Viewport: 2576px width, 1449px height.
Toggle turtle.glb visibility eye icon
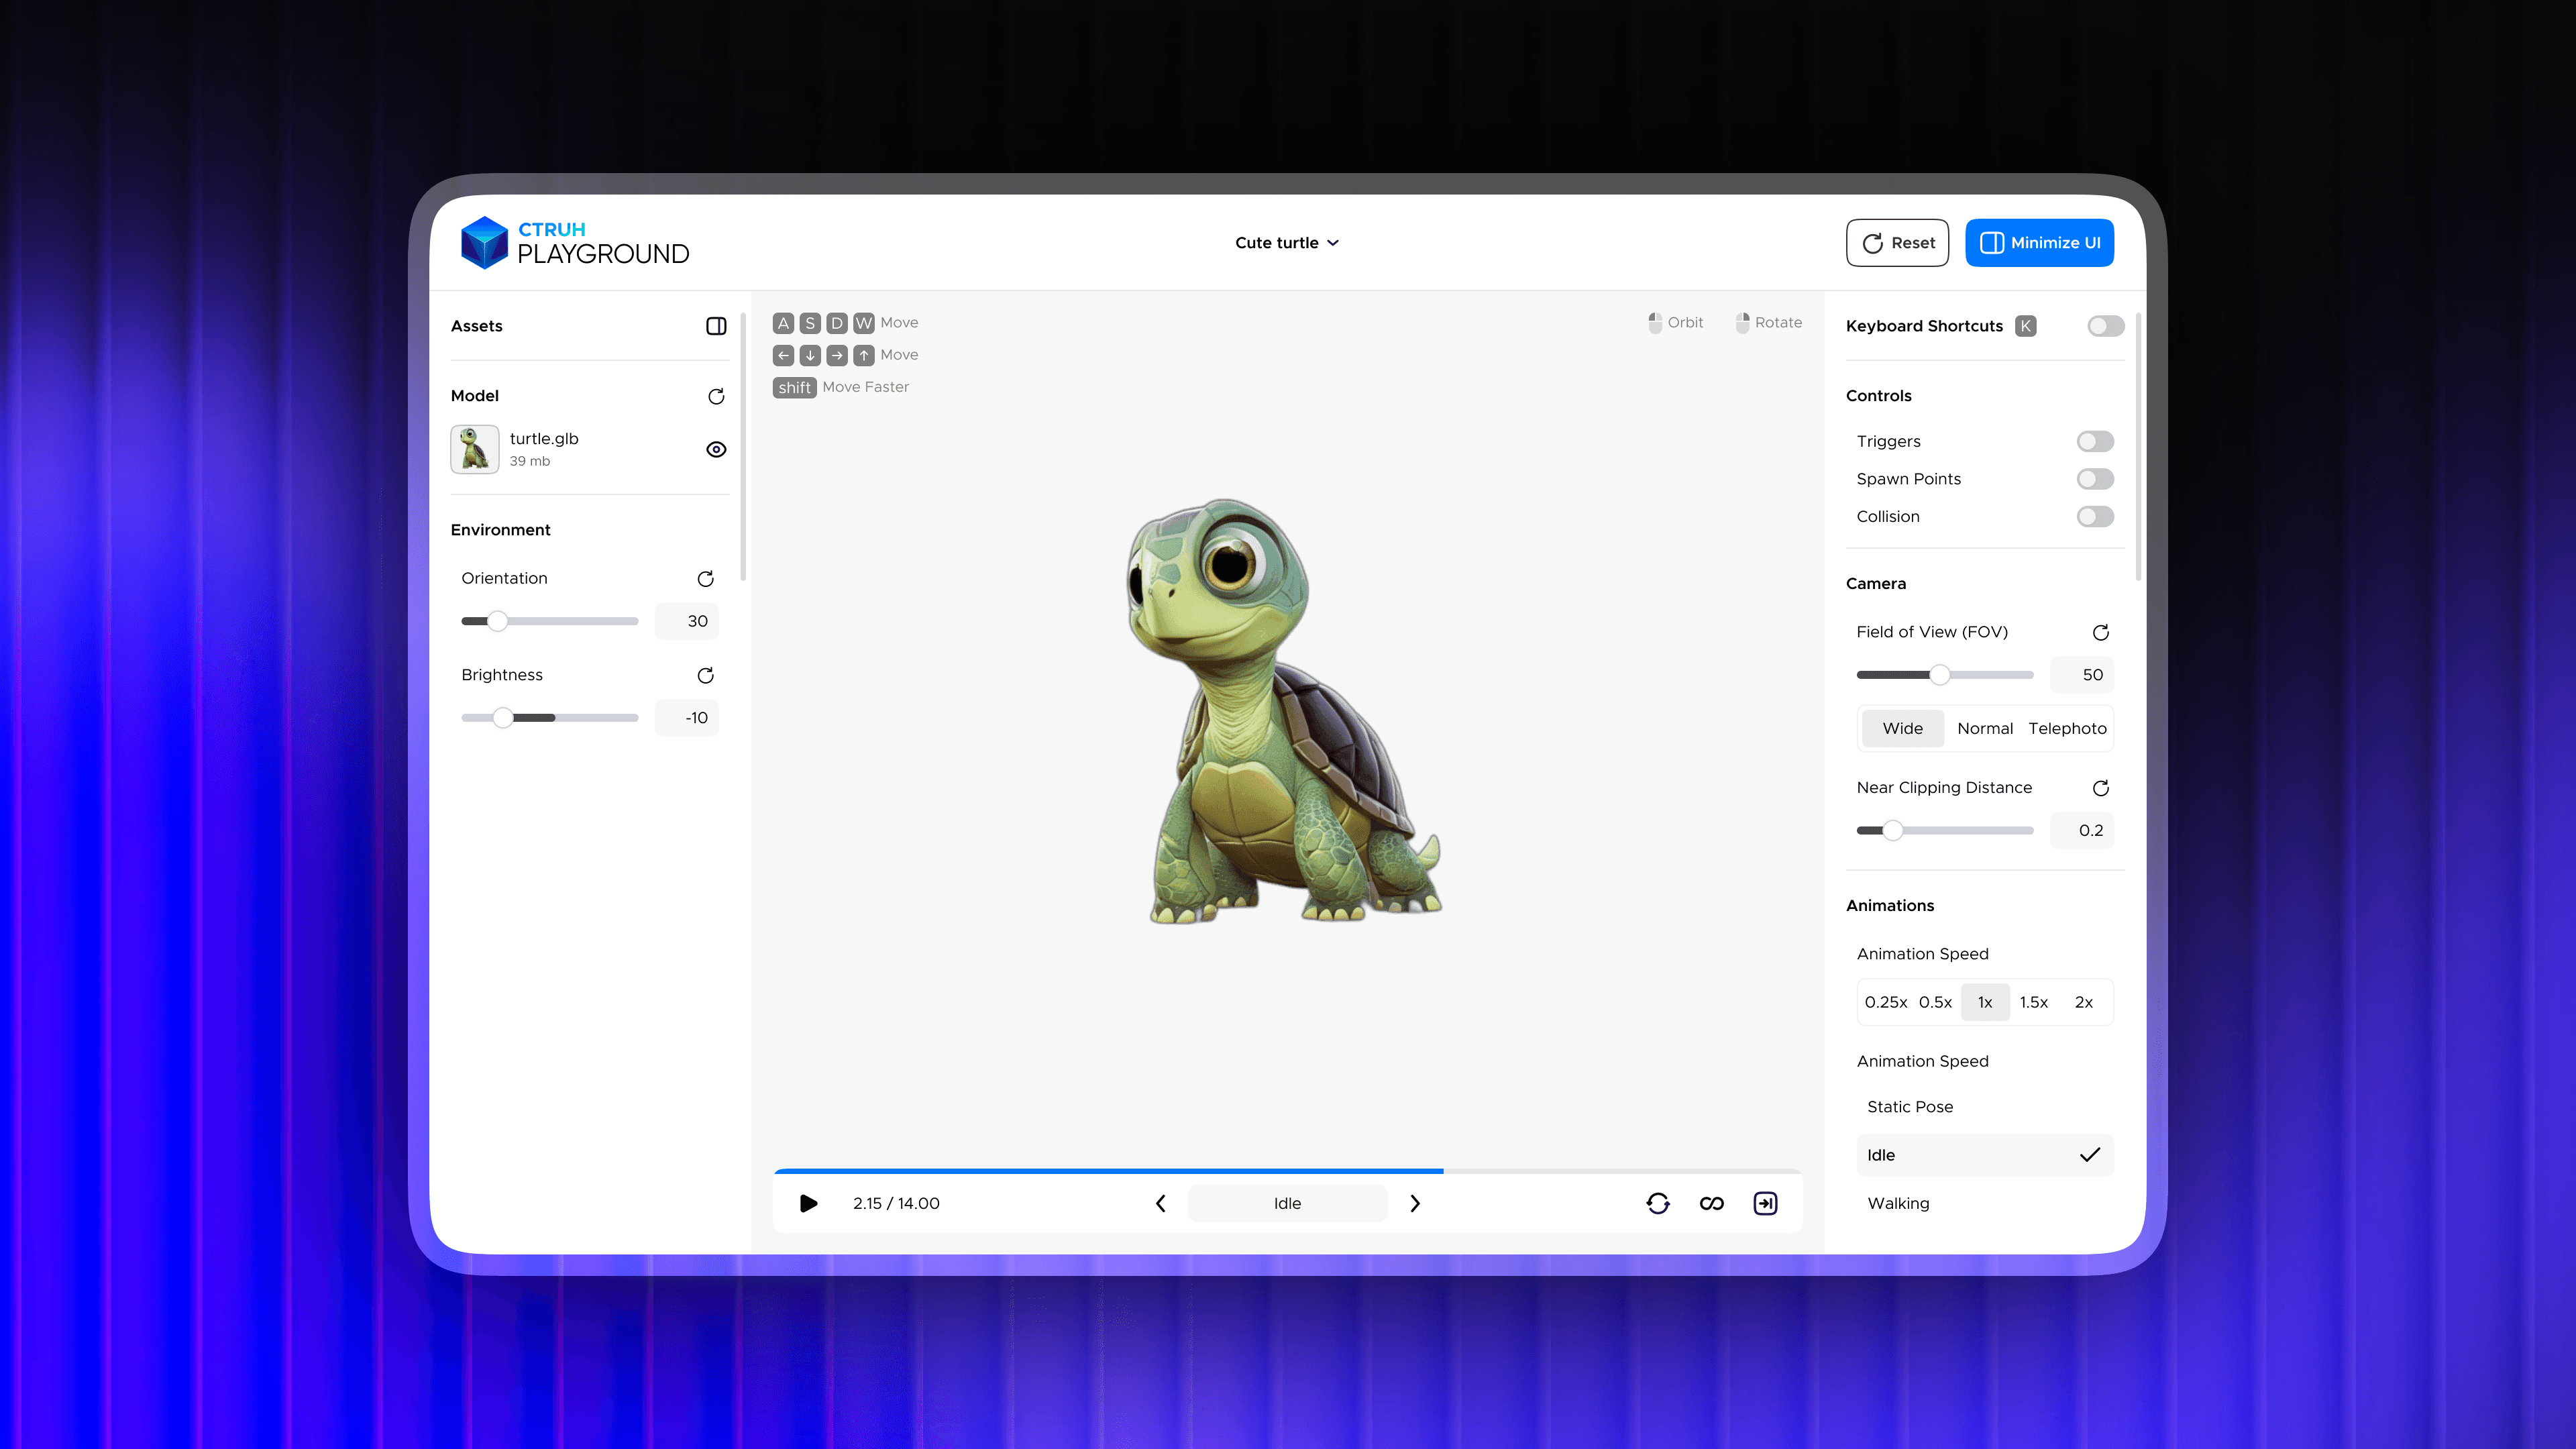(x=716, y=449)
